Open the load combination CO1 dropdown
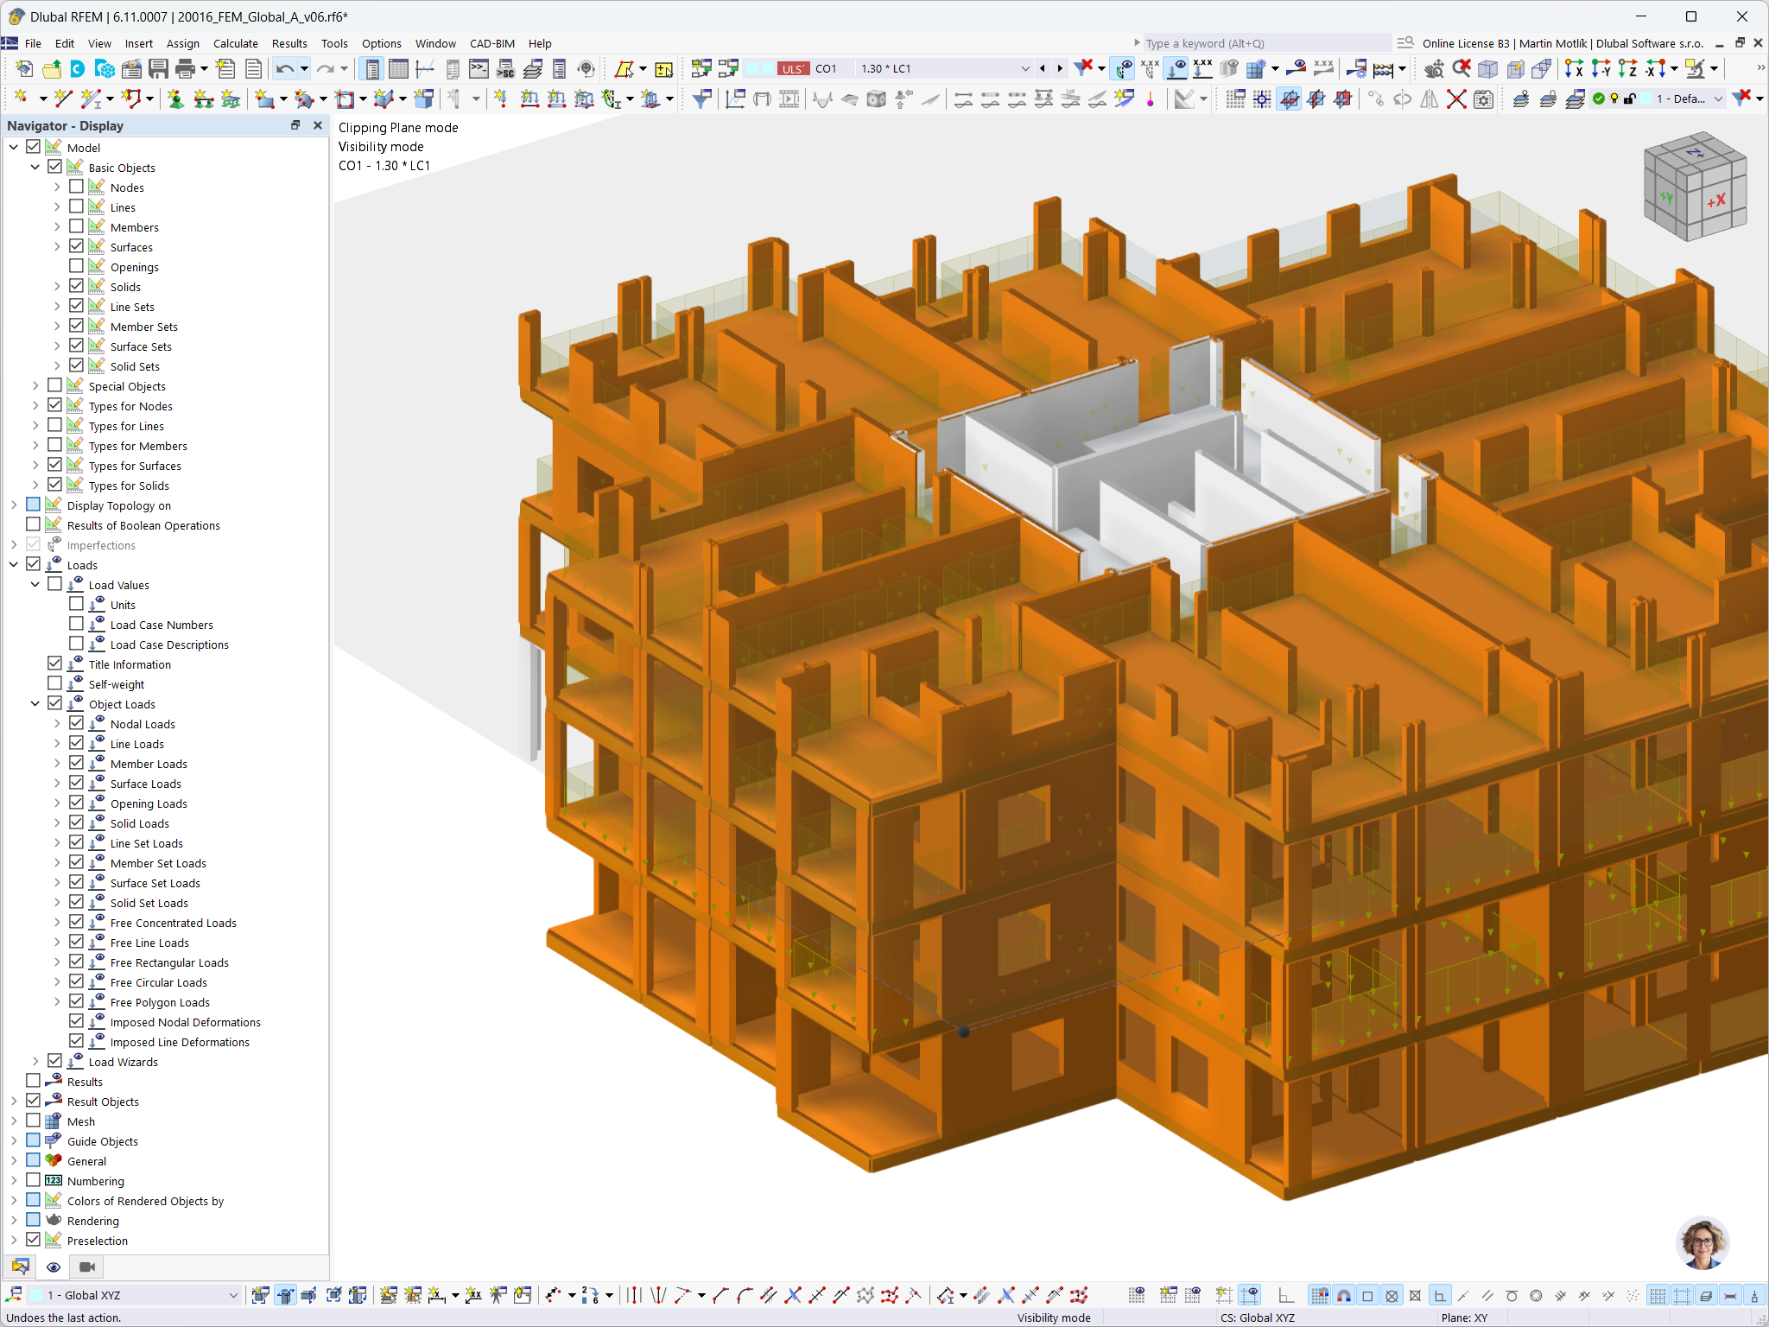 (x=1024, y=68)
